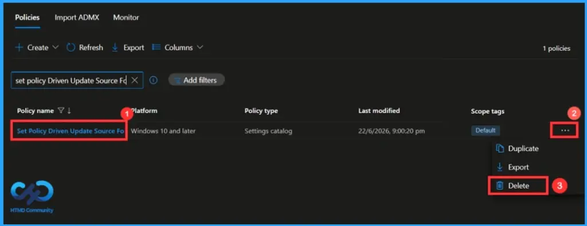Open the Monitor tab

(126, 18)
